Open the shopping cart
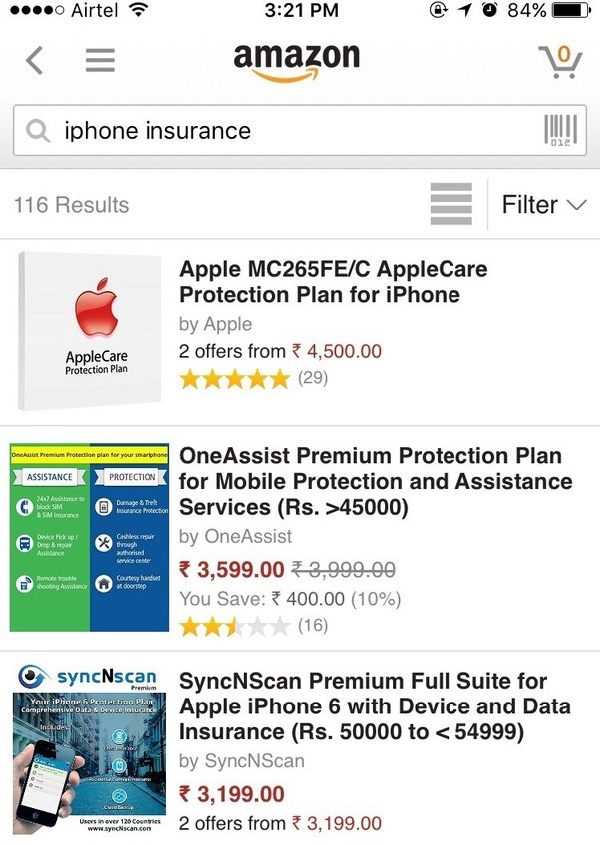This screenshot has height=845, width=600. (561, 60)
